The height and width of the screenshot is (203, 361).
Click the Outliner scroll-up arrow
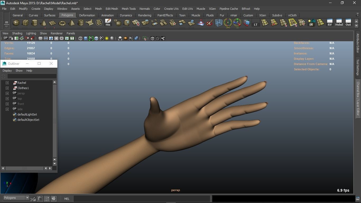55,82
